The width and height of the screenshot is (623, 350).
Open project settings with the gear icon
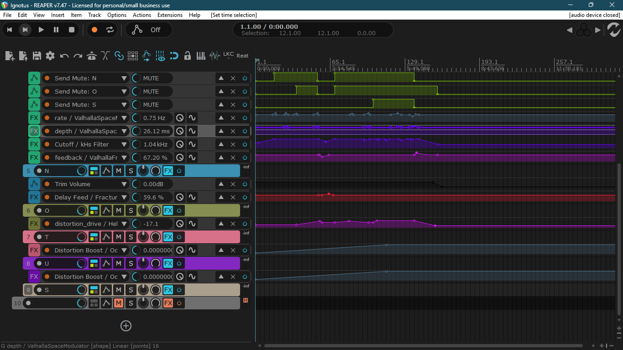point(50,56)
